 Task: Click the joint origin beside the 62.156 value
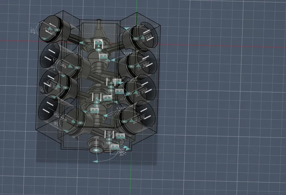pos(129,94)
